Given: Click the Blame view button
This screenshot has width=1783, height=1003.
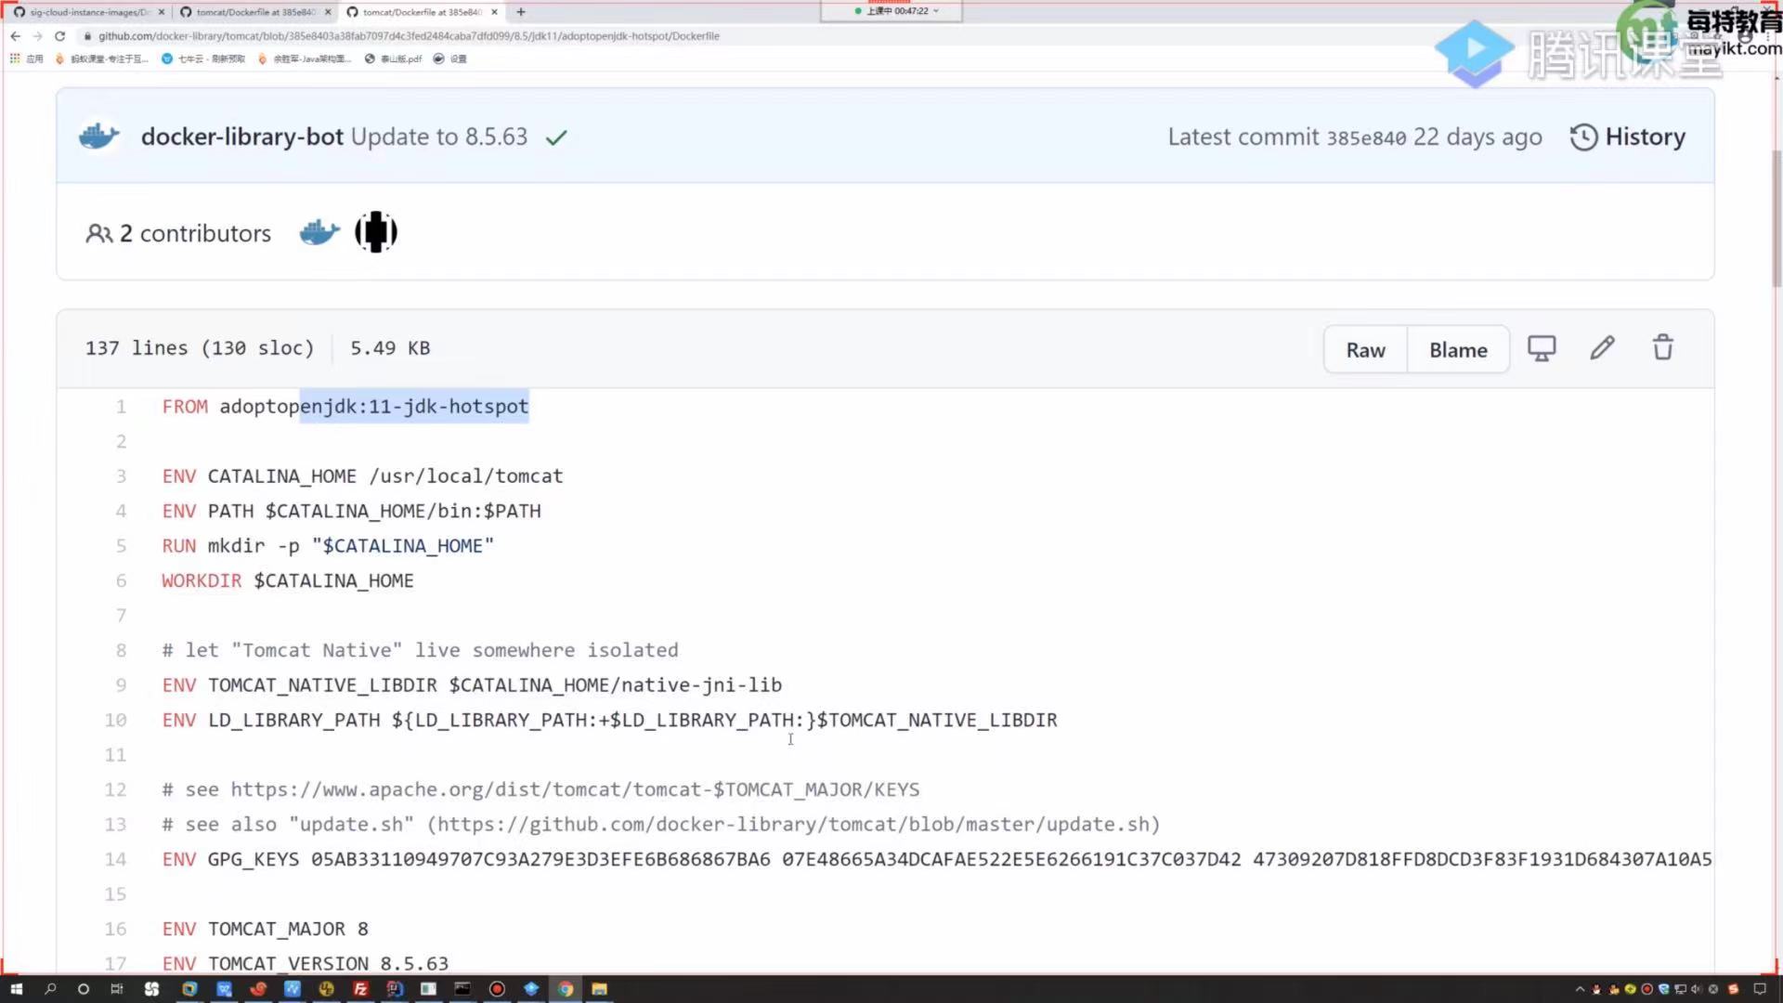Looking at the screenshot, I should click(1458, 350).
